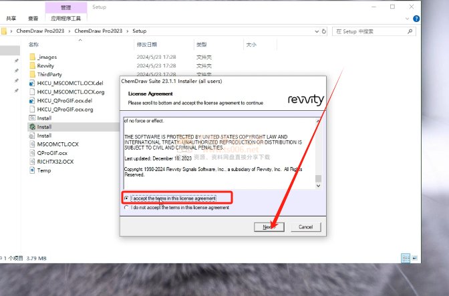Viewport: 449px width, 296px height.
Task: Select 'I do not accept the terms' option
Action: (x=126, y=208)
